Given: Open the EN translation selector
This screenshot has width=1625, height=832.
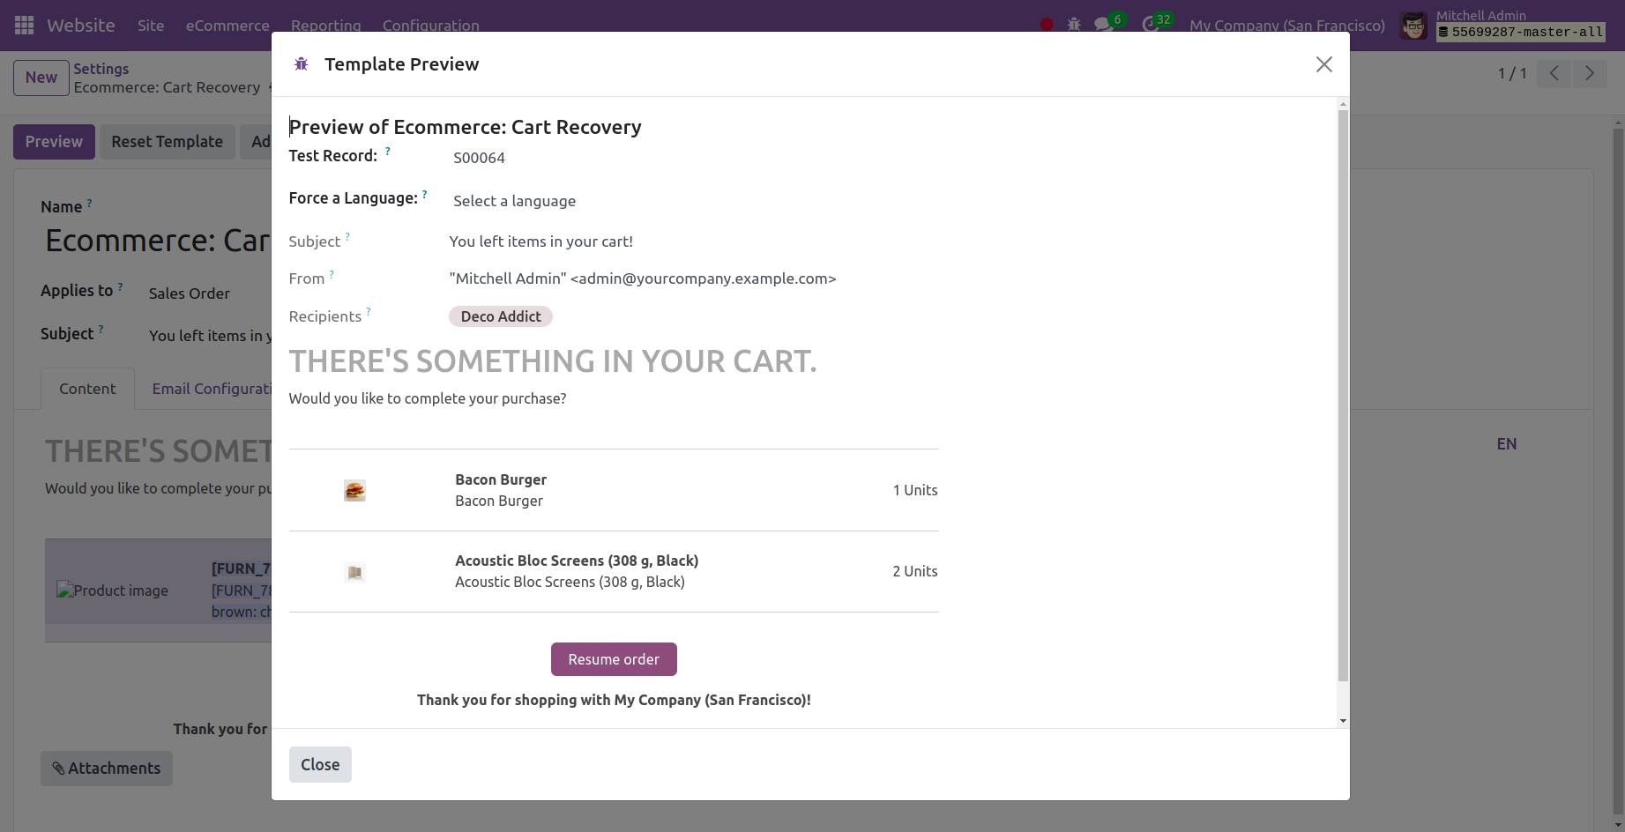Looking at the screenshot, I should (x=1506, y=443).
